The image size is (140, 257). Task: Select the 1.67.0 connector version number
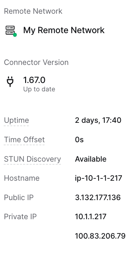pos(34,80)
